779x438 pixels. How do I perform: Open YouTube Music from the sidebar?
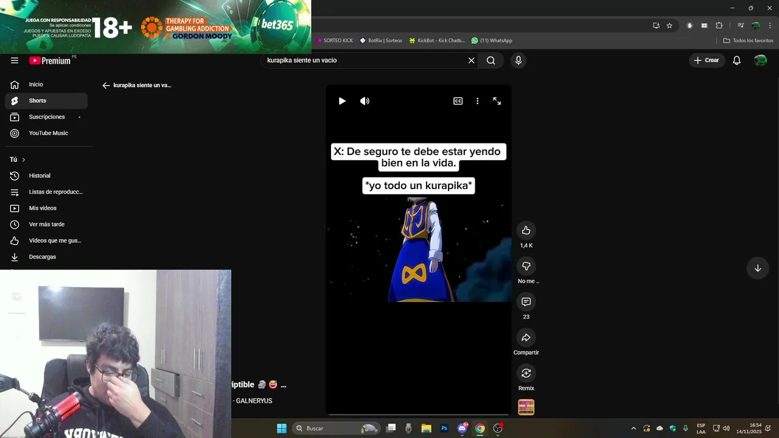tap(46, 133)
